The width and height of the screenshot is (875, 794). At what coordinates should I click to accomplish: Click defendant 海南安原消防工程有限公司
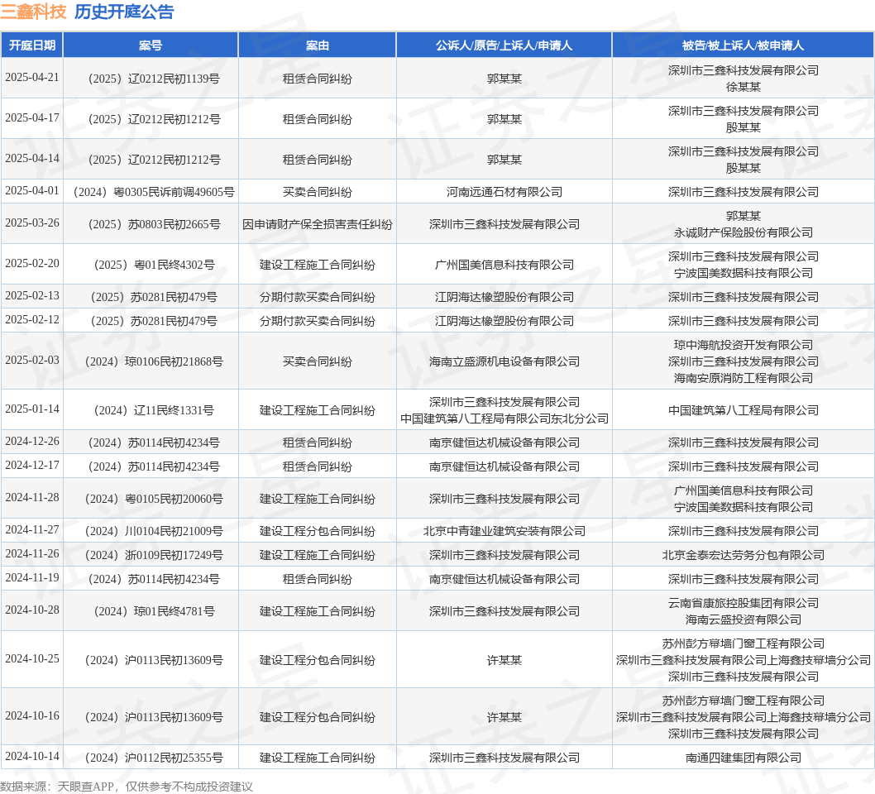tap(743, 378)
